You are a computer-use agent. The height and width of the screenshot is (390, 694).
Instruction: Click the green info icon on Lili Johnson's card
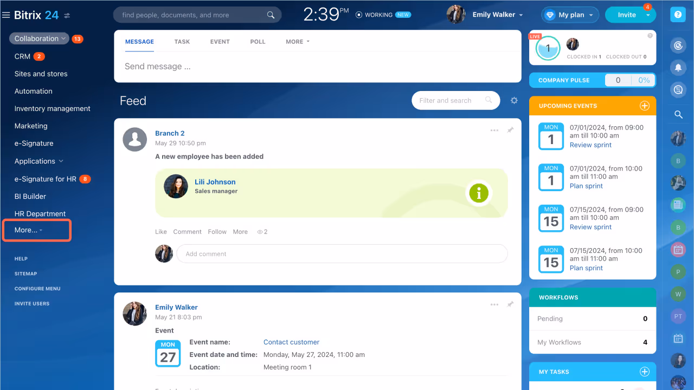pyautogui.click(x=479, y=193)
